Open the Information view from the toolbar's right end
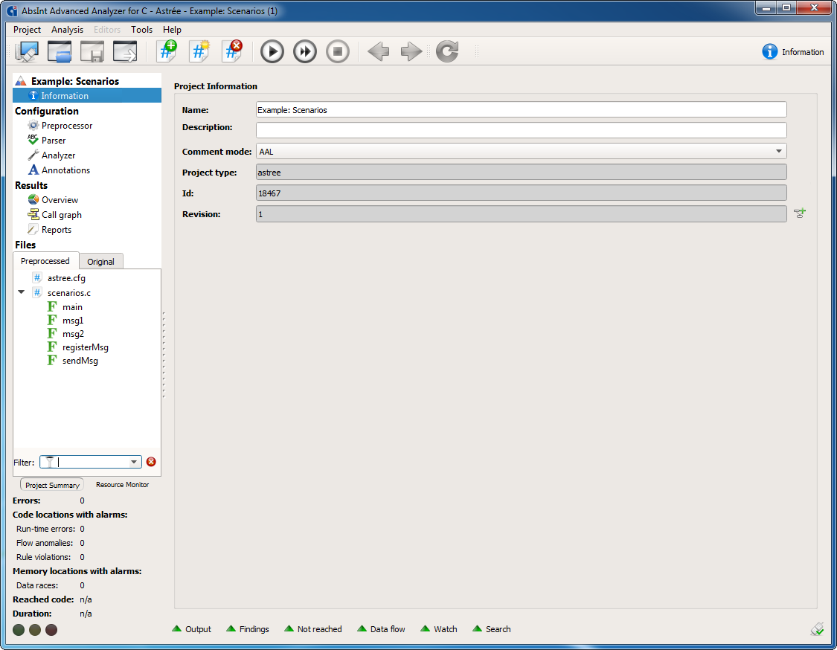The image size is (837, 650). click(x=792, y=52)
